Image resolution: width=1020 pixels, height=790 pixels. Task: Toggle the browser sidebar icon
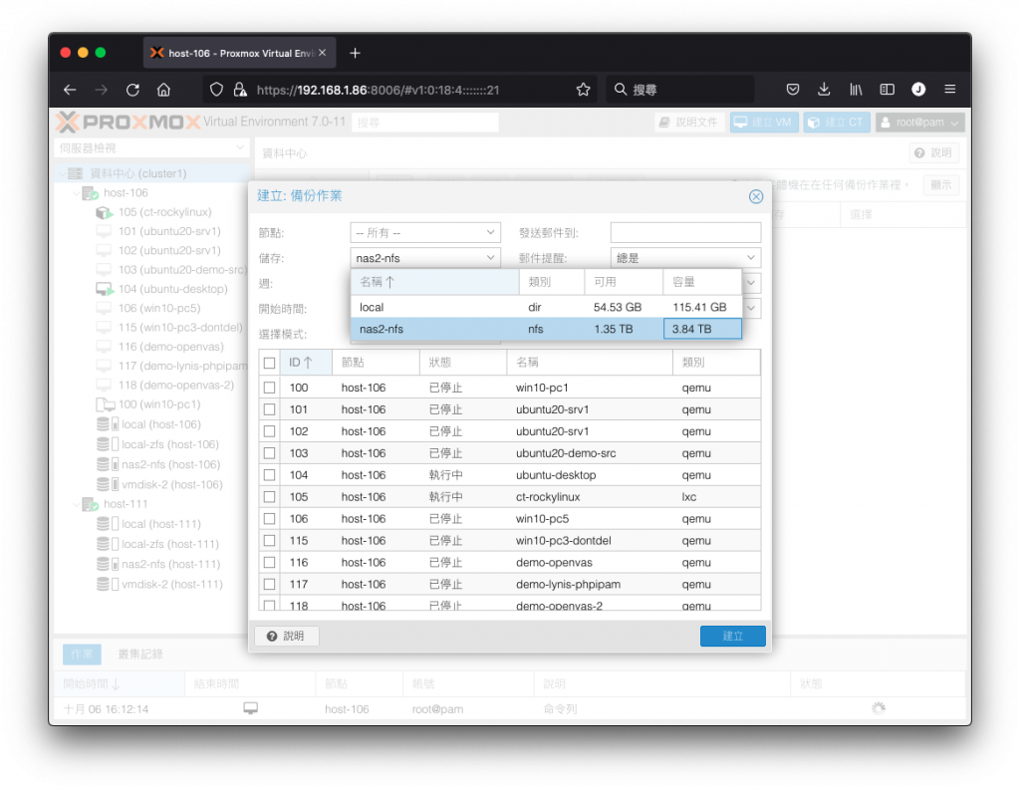[887, 89]
